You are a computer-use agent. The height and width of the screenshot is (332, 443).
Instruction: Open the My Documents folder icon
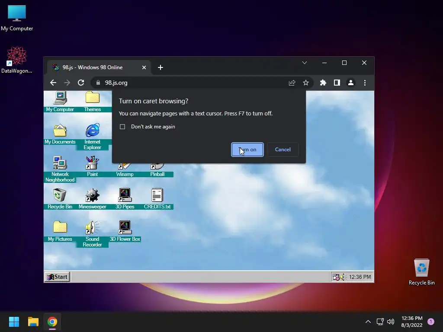(60, 131)
